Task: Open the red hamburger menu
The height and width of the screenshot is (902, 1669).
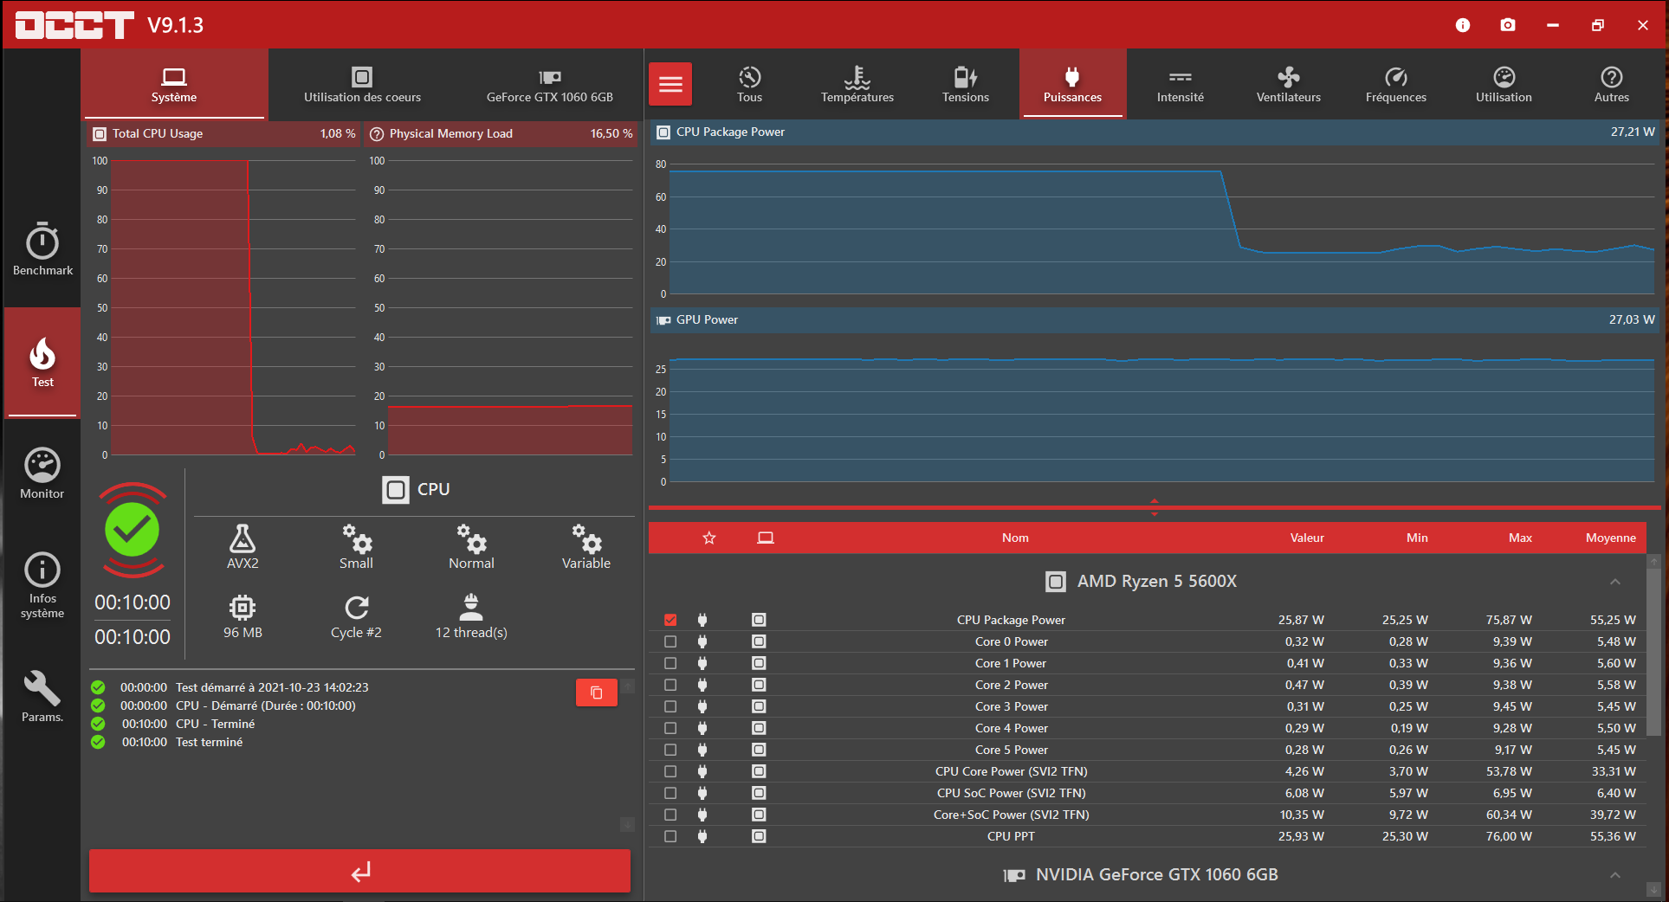Action: tap(670, 84)
